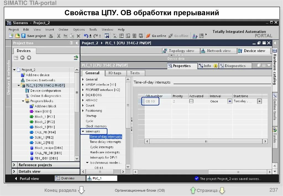Viewport: 283px width, 196px height.
Task: Click the Print toolbar icon
Action: point(51,36)
